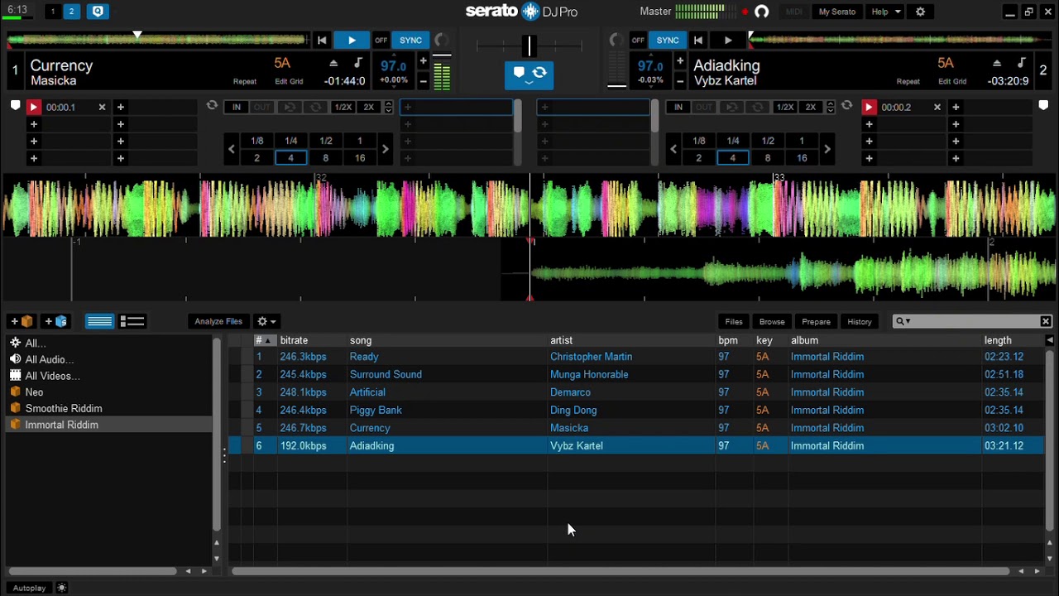Add a new crate with the crate icon
The width and height of the screenshot is (1059, 596).
pyautogui.click(x=22, y=321)
